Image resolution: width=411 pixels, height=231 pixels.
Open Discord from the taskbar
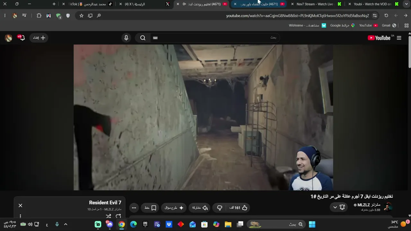(110, 224)
